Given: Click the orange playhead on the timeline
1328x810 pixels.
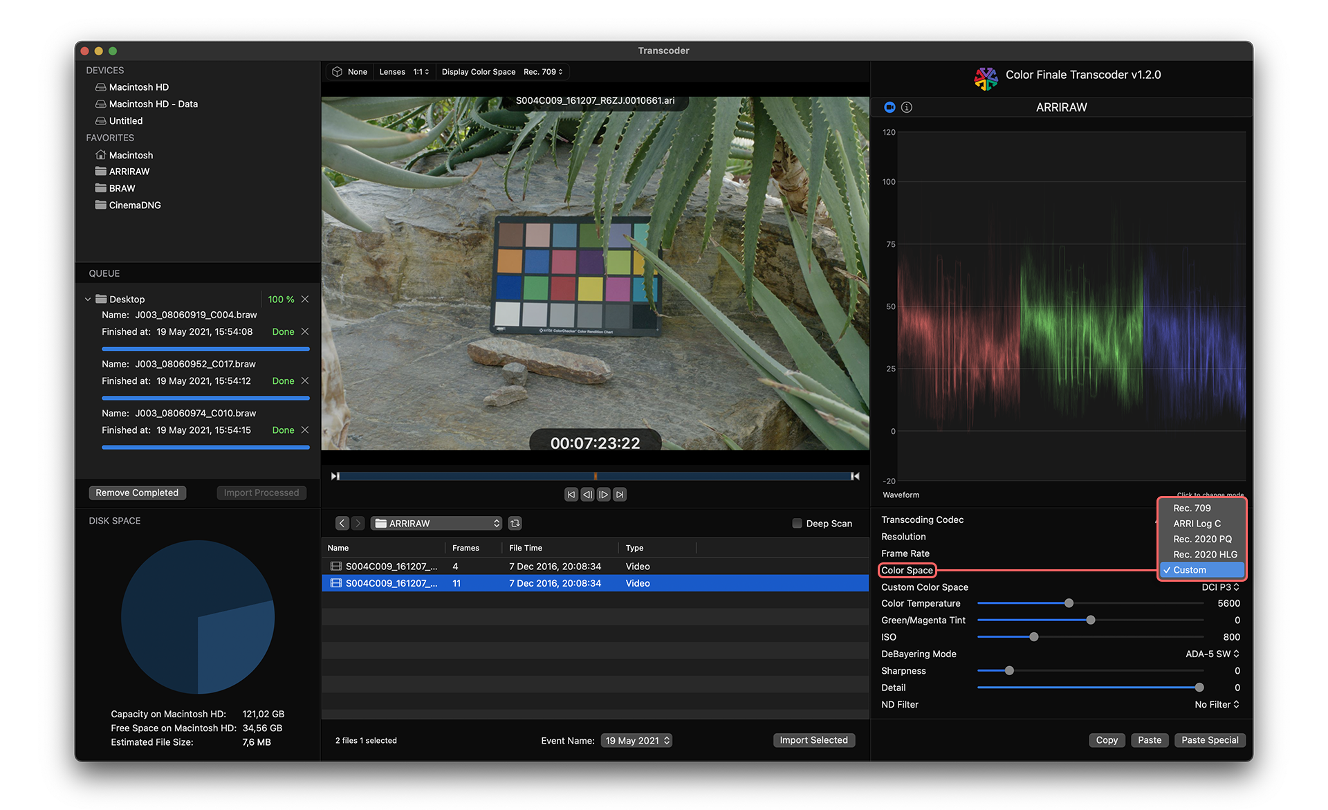Looking at the screenshot, I should 595,476.
